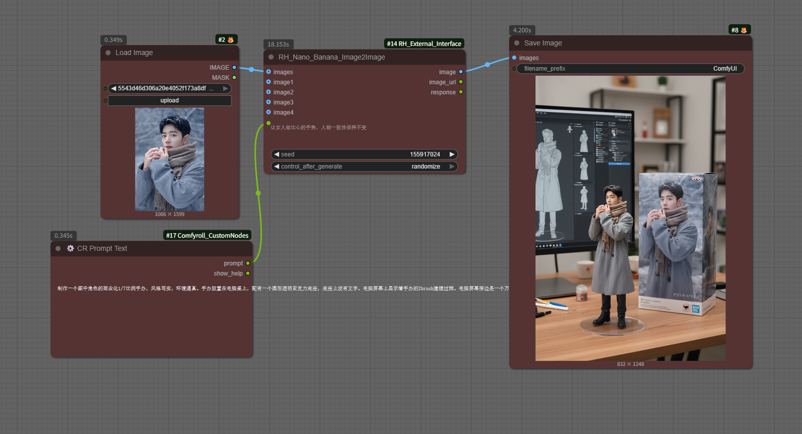Click the prompt output port on CR Prompt Text

[248, 263]
